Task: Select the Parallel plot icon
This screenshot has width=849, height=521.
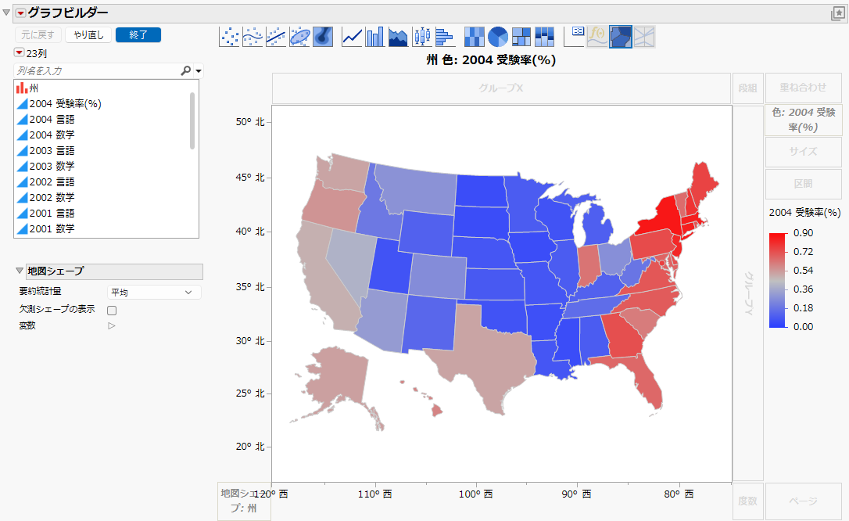Action: (x=644, y=37)
